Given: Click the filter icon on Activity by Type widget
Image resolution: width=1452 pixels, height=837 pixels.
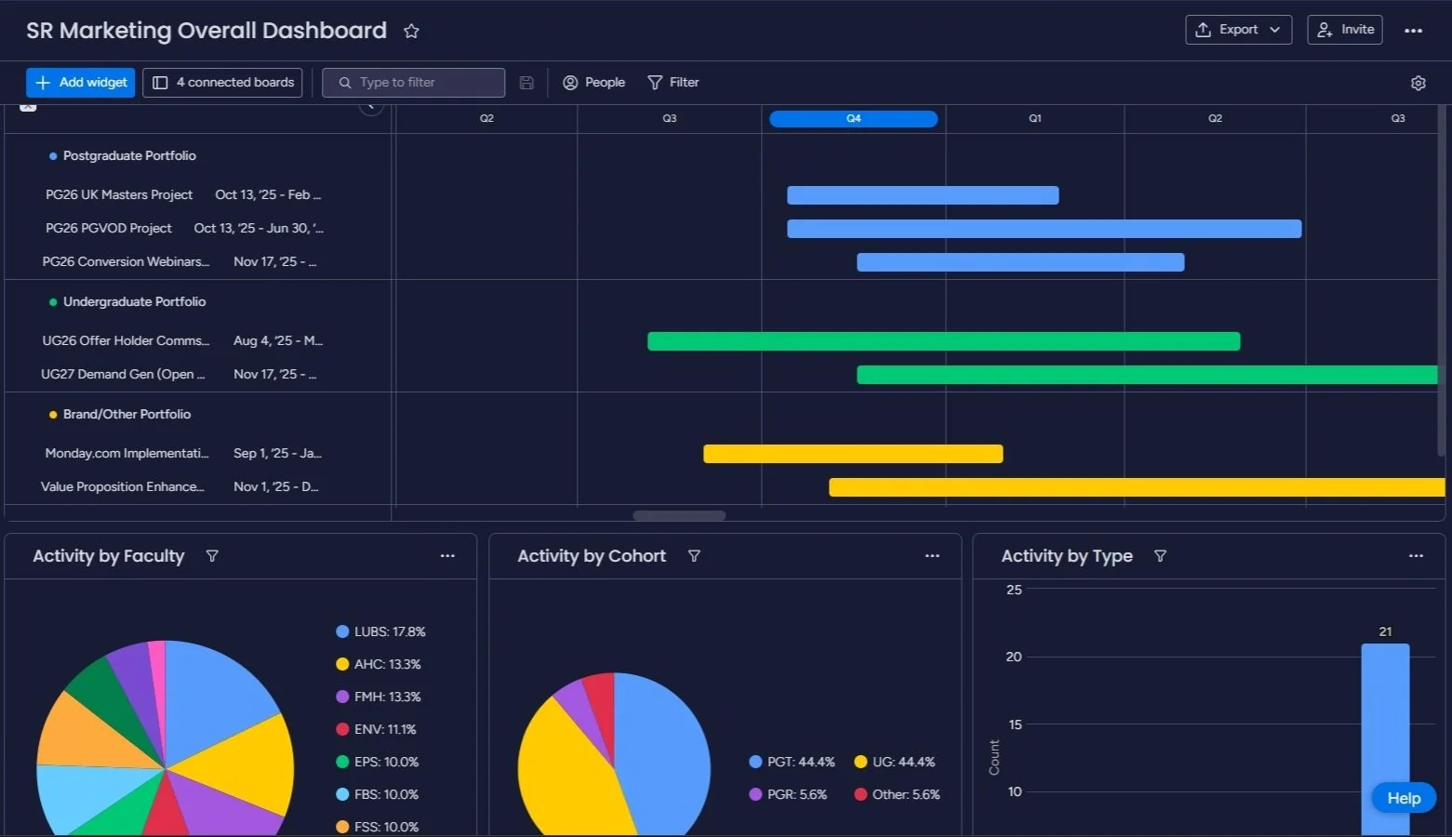Looking at the screenshot, I should coord(1161,555).
